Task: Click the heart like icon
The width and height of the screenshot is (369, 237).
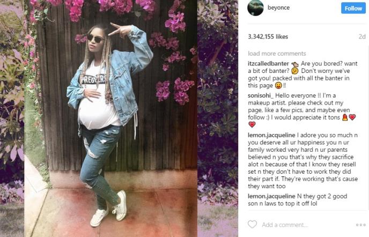Action: [x=252, y=224]
